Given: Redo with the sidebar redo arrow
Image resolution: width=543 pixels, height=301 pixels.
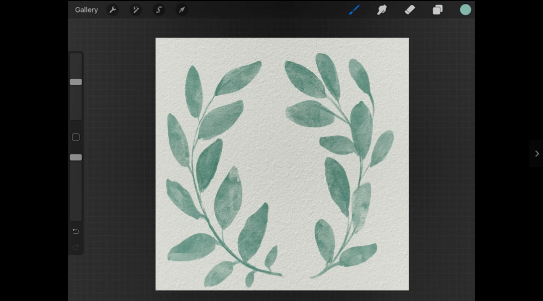Looking at the screenshot, I should point(76,247).
